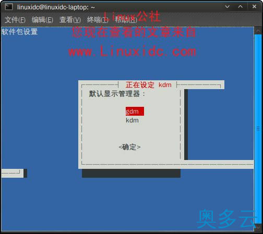Image resolution: width=263 pixels, height=234 pixels.
Task: Open the 查看(V) menu
Action: pos(70,20)
